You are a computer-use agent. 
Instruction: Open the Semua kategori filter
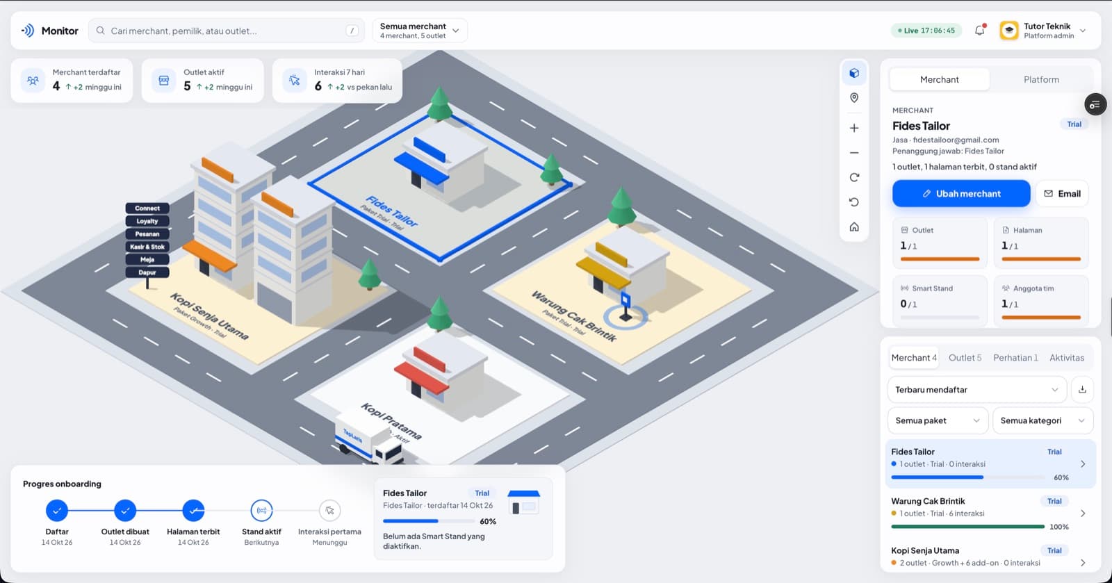(x=1042, y=420)
